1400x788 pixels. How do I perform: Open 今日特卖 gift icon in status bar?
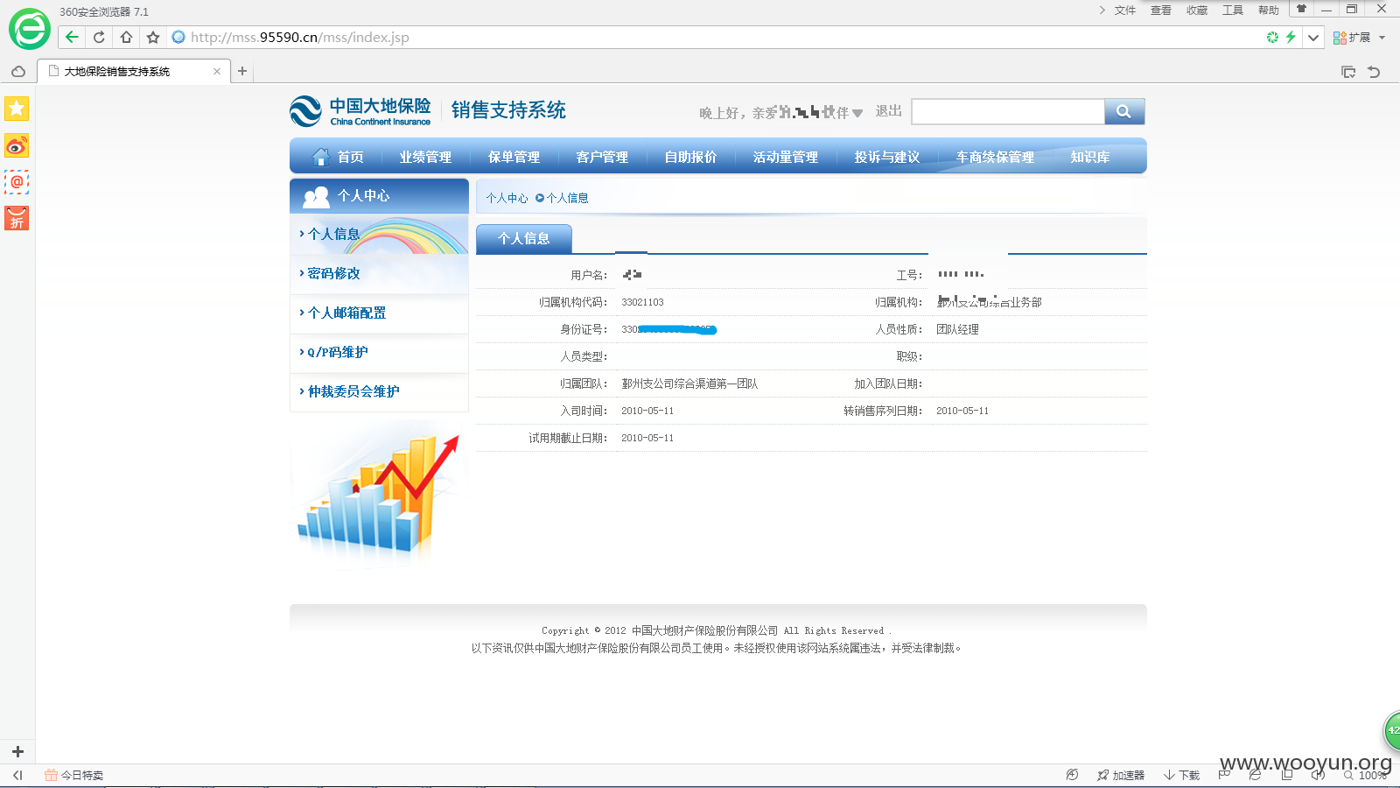(73, 775)
